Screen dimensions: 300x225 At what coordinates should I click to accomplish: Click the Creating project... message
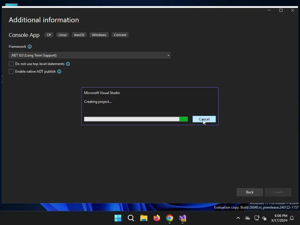pos(98,102)
